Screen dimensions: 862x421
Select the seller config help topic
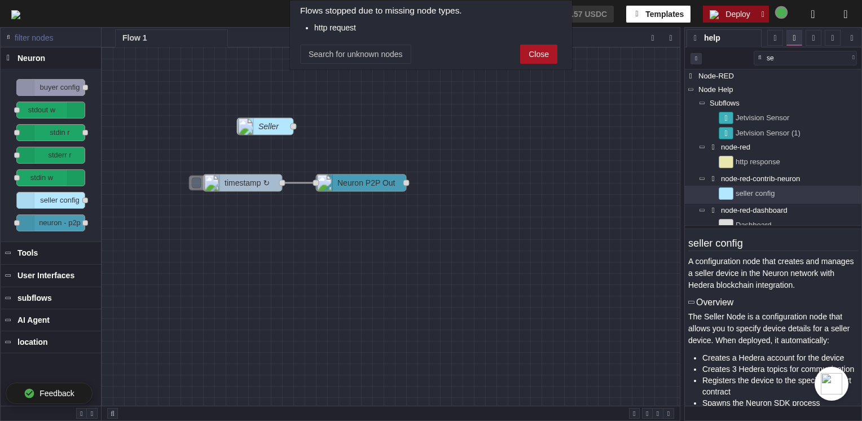pyautogui.click(x=755, y=194)
